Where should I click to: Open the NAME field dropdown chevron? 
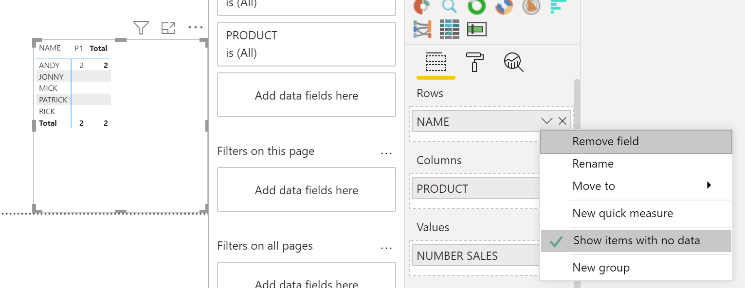(x=547, y=121)
